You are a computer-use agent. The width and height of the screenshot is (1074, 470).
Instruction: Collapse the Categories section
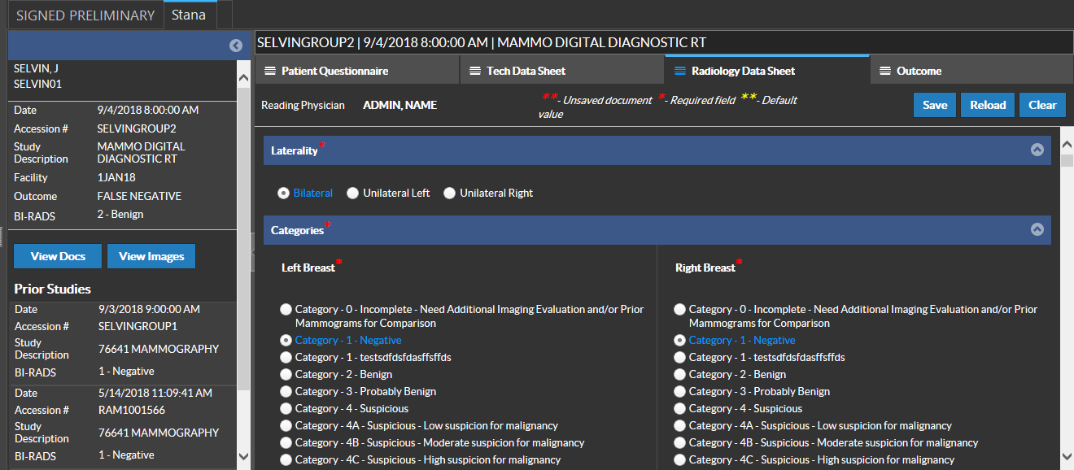tap(1037, 229)
